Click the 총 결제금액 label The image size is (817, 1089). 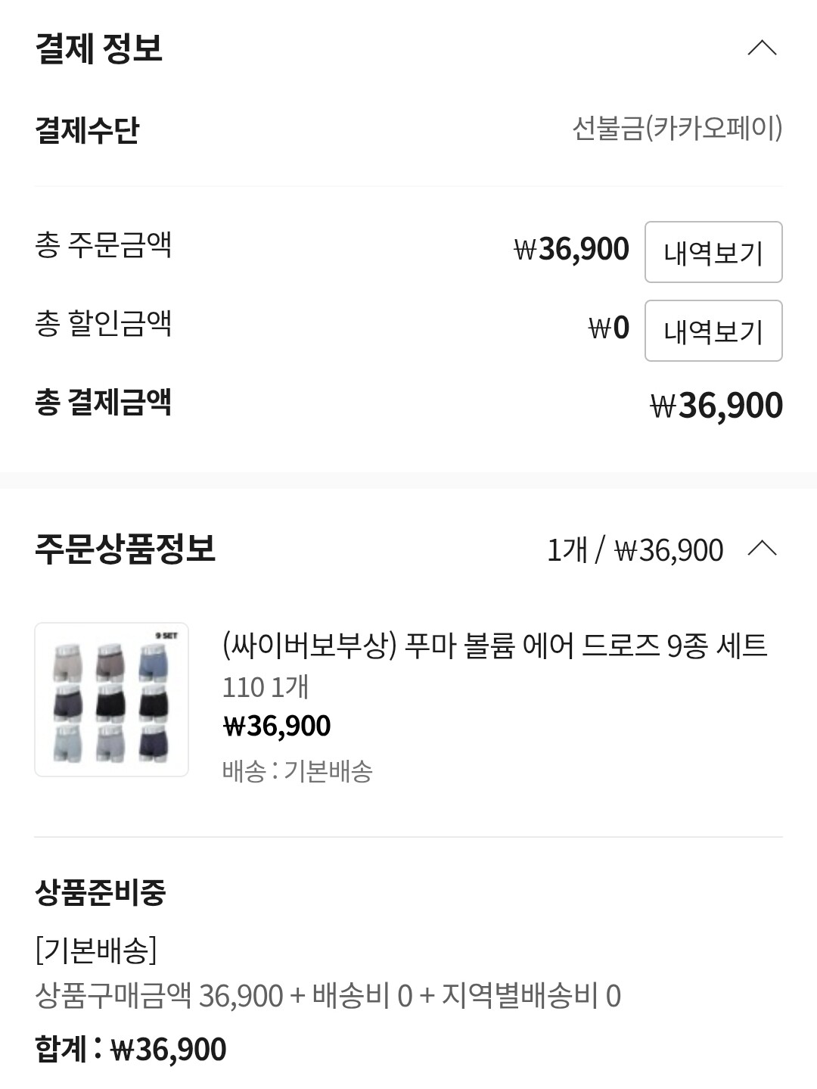104,402
